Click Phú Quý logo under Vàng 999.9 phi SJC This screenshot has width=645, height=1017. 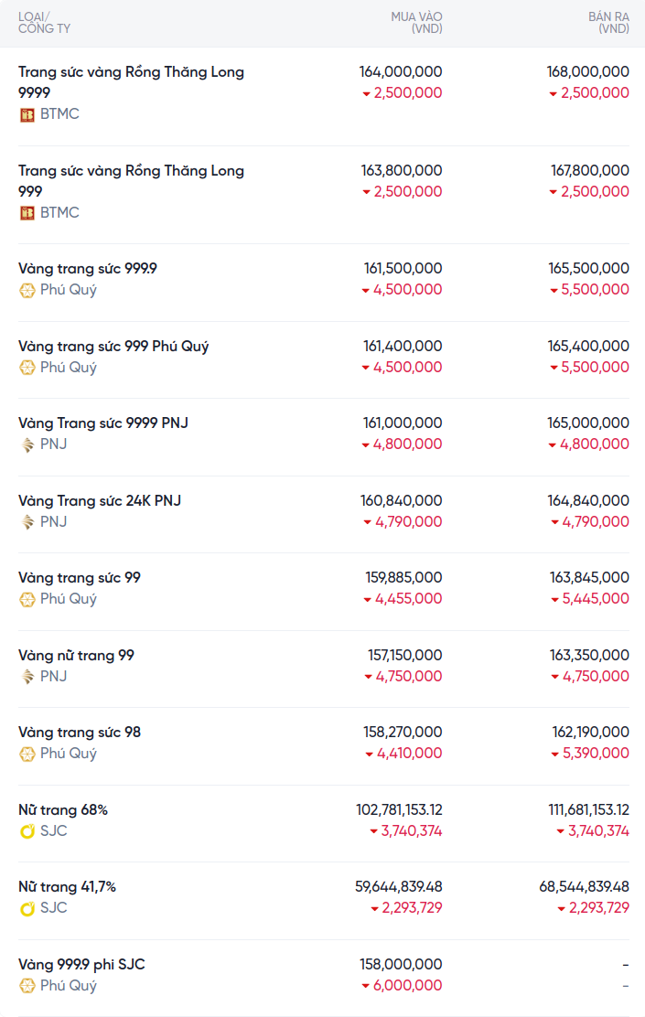coord(27,986)
